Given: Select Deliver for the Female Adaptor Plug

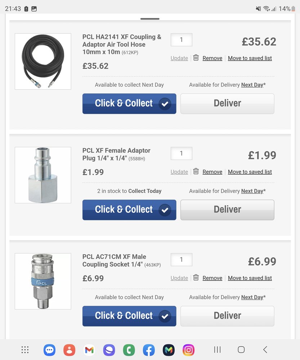Looking at the screenshot, I should [227, 210].
